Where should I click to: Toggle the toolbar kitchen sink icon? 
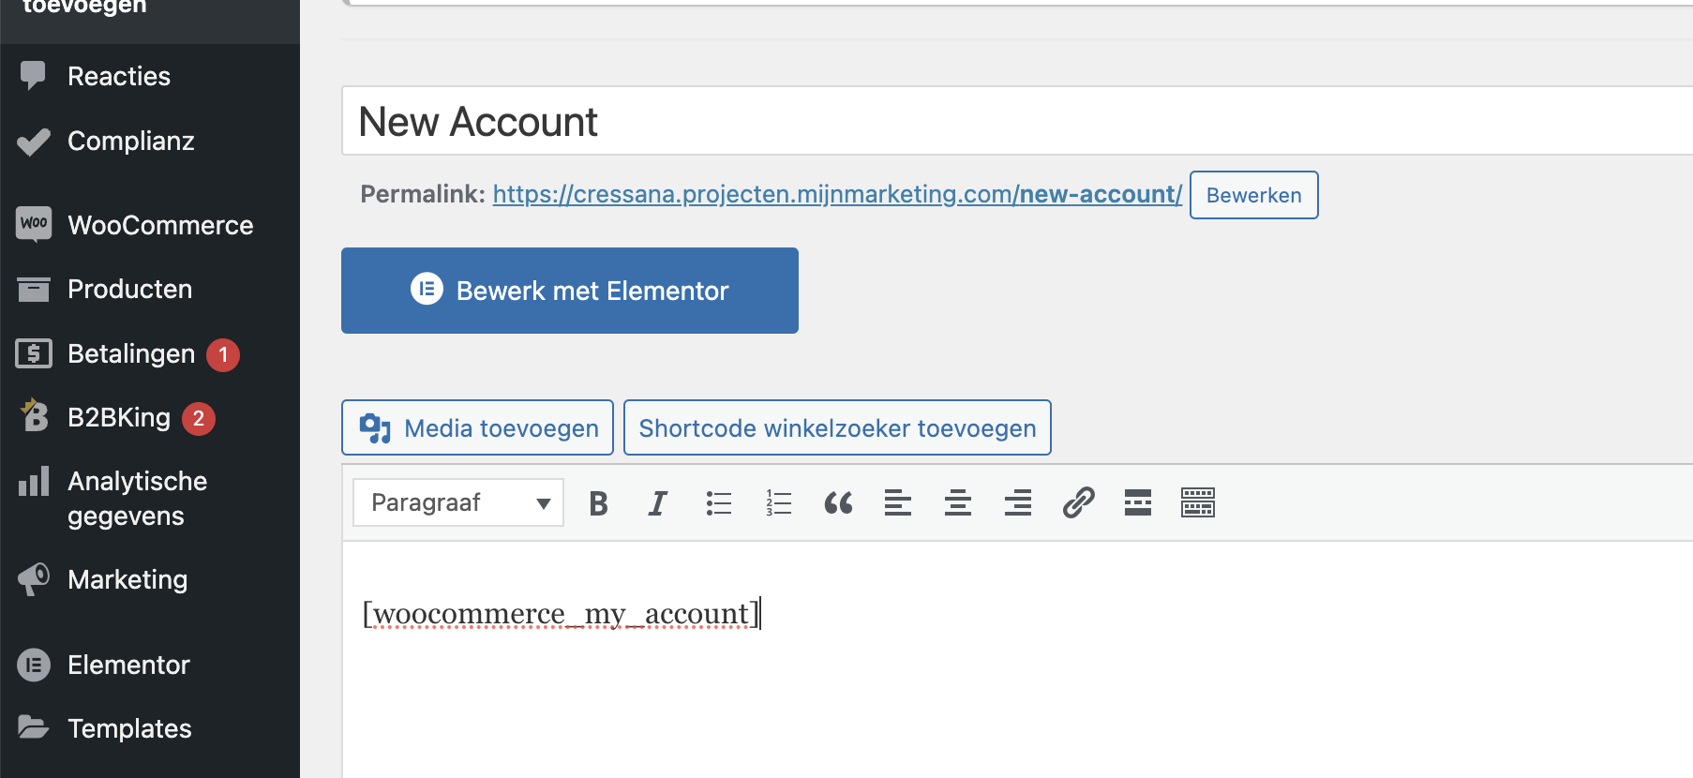tap(1198, 503)
